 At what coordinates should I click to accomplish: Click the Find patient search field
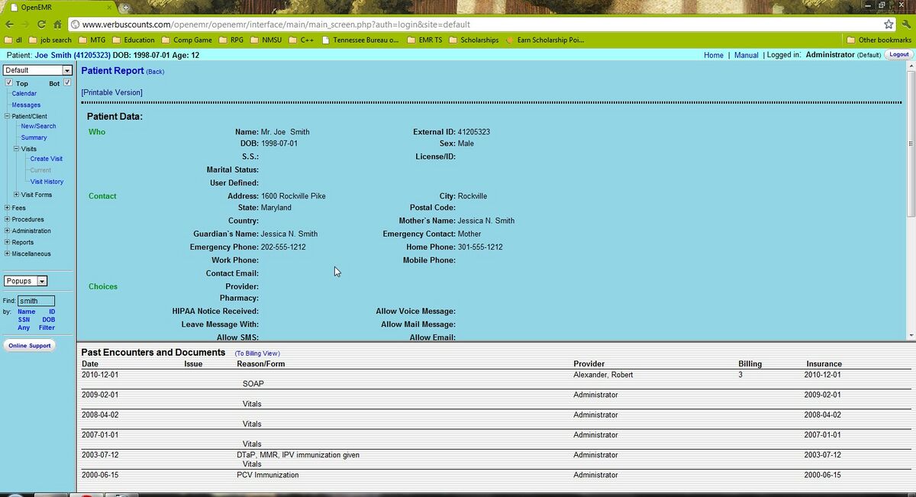(37, 301)
